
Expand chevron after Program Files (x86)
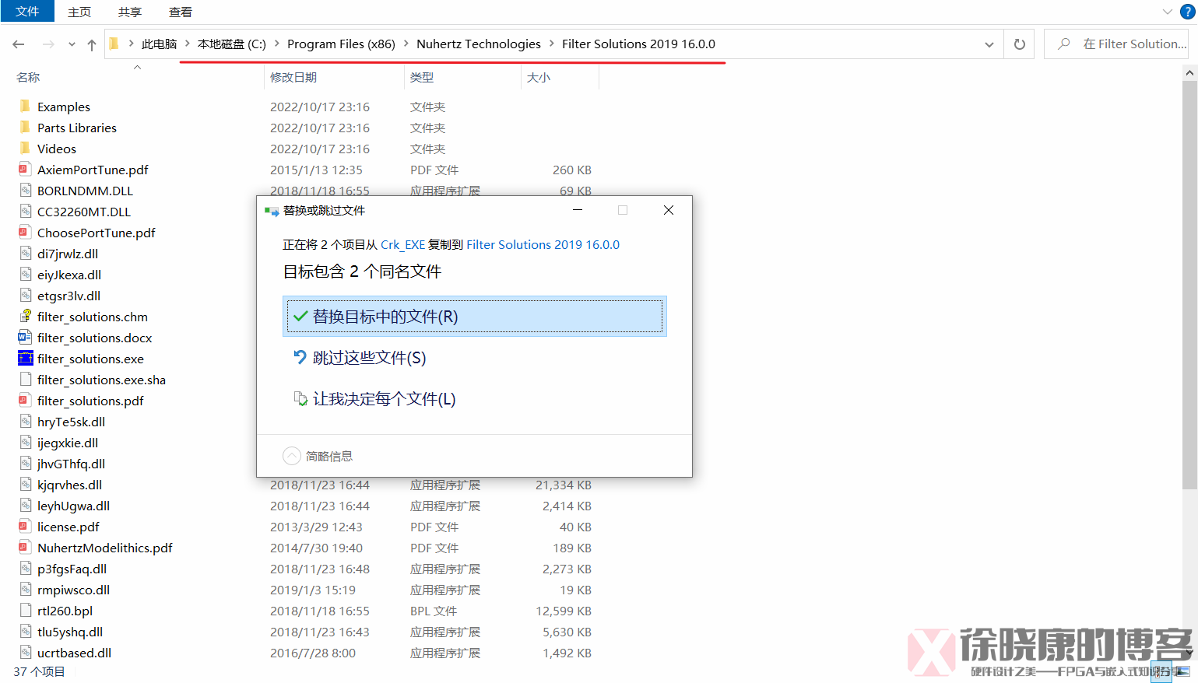[x=406, y=44]
